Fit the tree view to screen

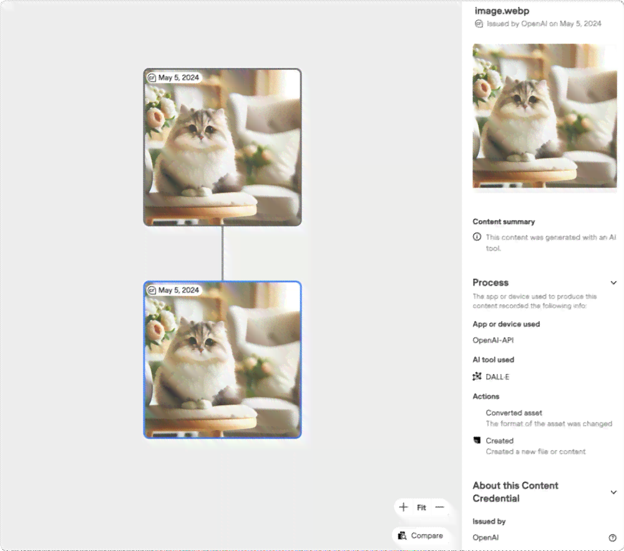(421, 507)
